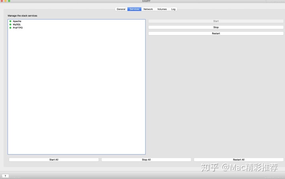Click the red close window button
The width and height of the screenshot is (285, 179).
pos(2,1)
